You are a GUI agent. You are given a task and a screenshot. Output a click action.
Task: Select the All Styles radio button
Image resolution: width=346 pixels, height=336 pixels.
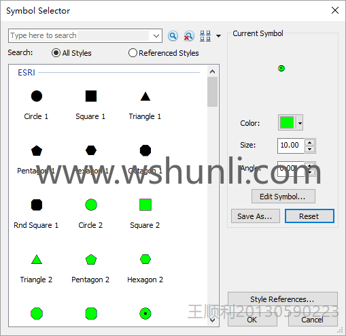(56, 53)
